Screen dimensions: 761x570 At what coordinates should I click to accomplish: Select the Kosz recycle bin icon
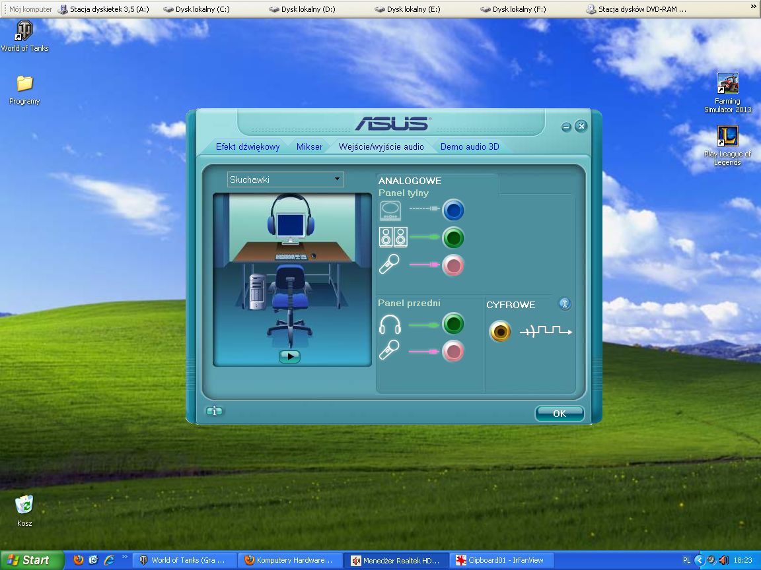pyautogui.click(x=24, y=511)
